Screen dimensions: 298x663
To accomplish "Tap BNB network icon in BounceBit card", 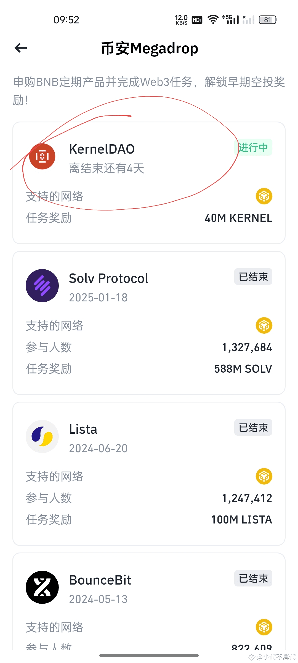I will 264,627.
